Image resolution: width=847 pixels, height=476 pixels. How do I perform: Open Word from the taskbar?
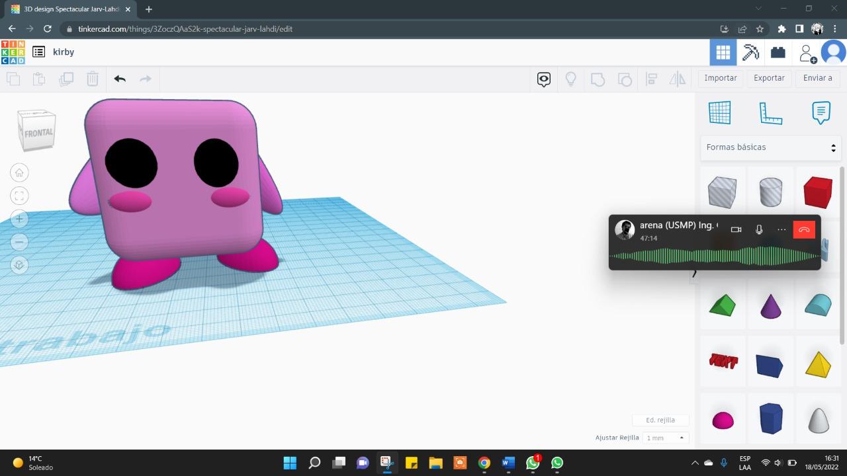tap(508, 463)
